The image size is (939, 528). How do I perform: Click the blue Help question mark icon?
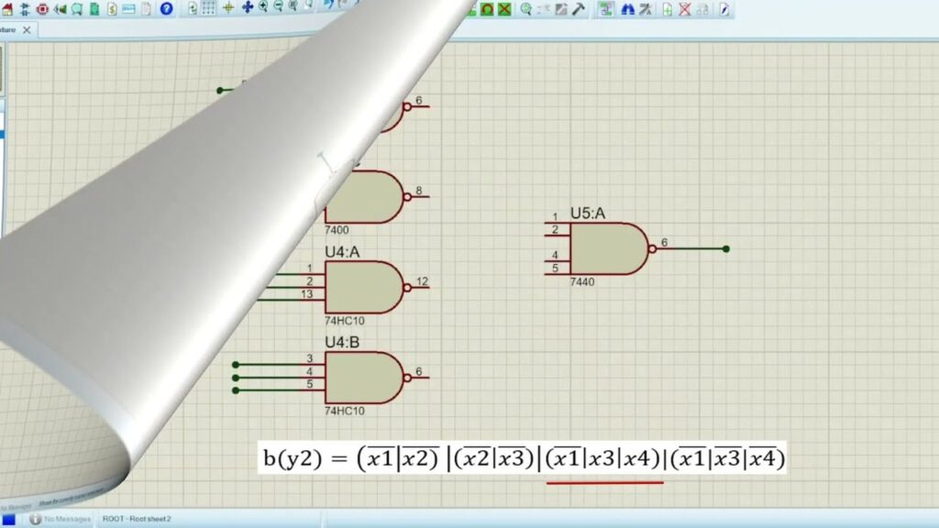coord(166,9)
